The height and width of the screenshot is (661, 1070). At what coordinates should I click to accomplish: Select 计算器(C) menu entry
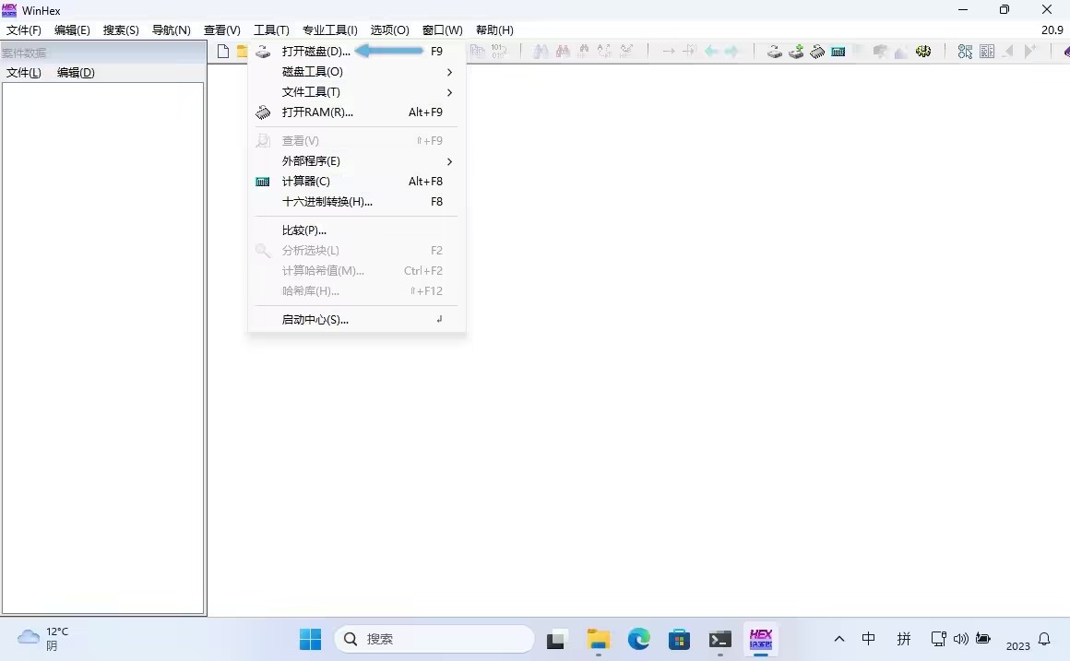[x=356, y=182]
